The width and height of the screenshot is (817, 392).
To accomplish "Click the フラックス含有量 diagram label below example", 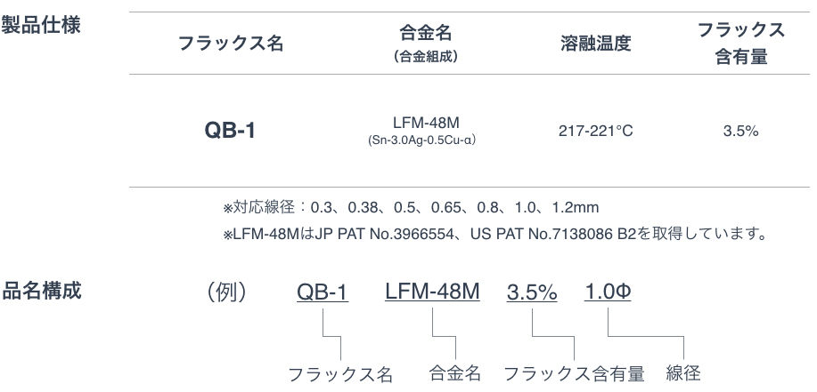I will pyautogui.click(x=574, y=373).
